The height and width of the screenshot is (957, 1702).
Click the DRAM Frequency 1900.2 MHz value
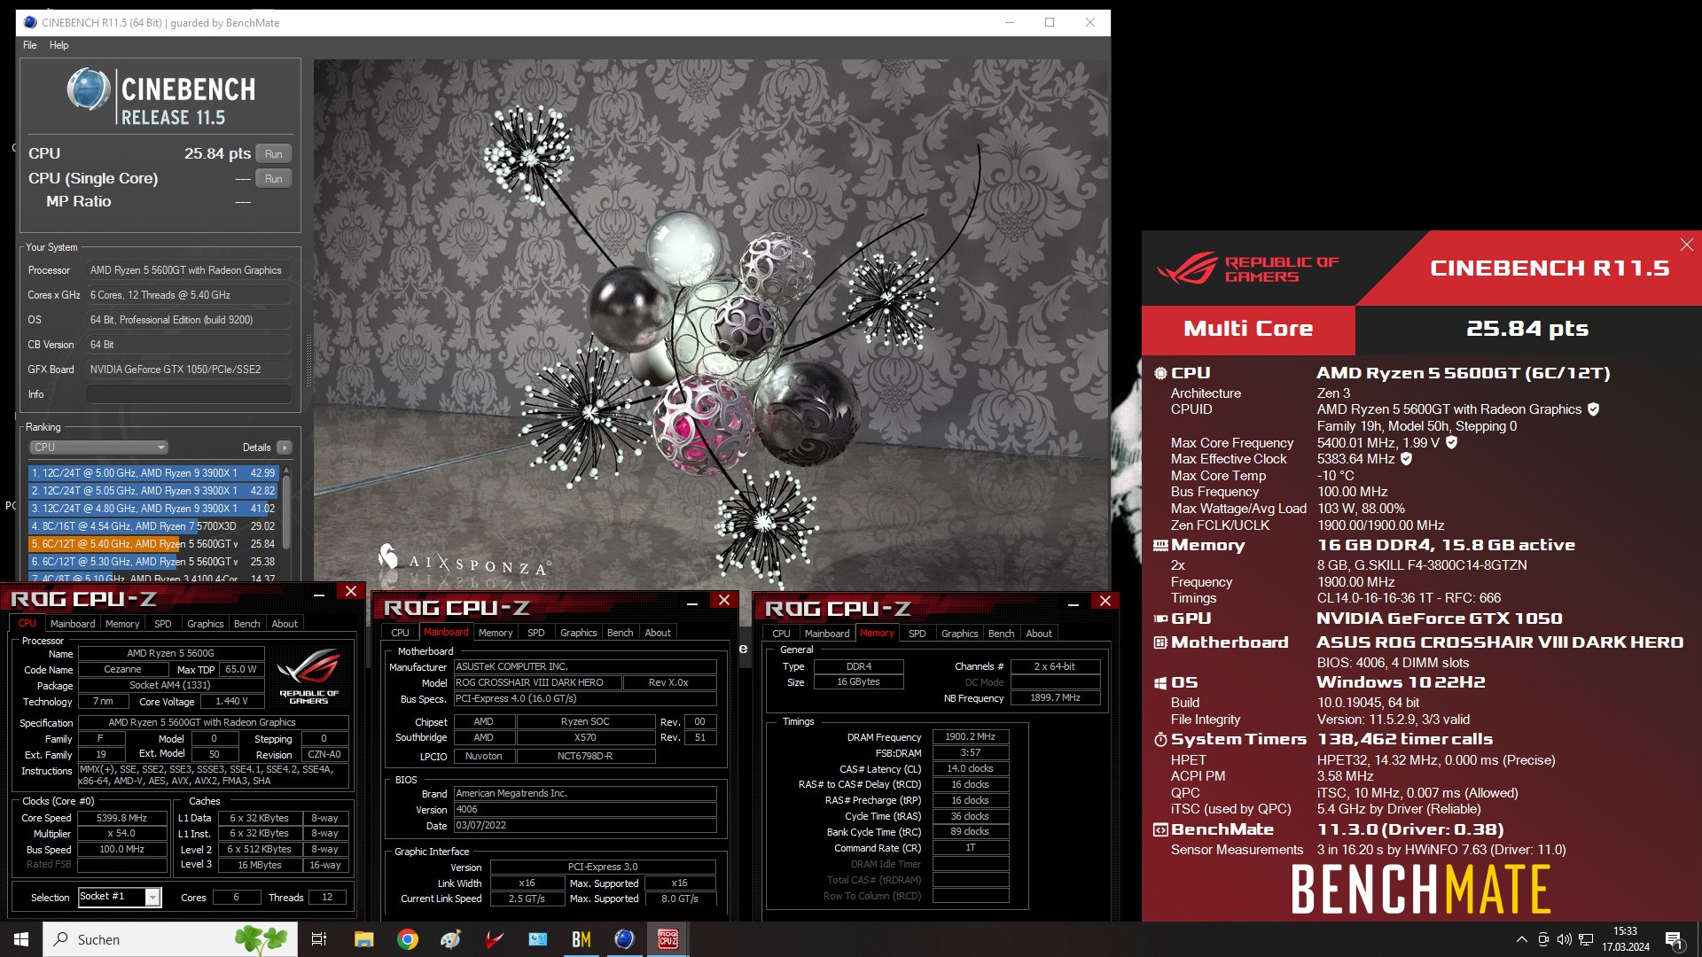tap(971, 737)
